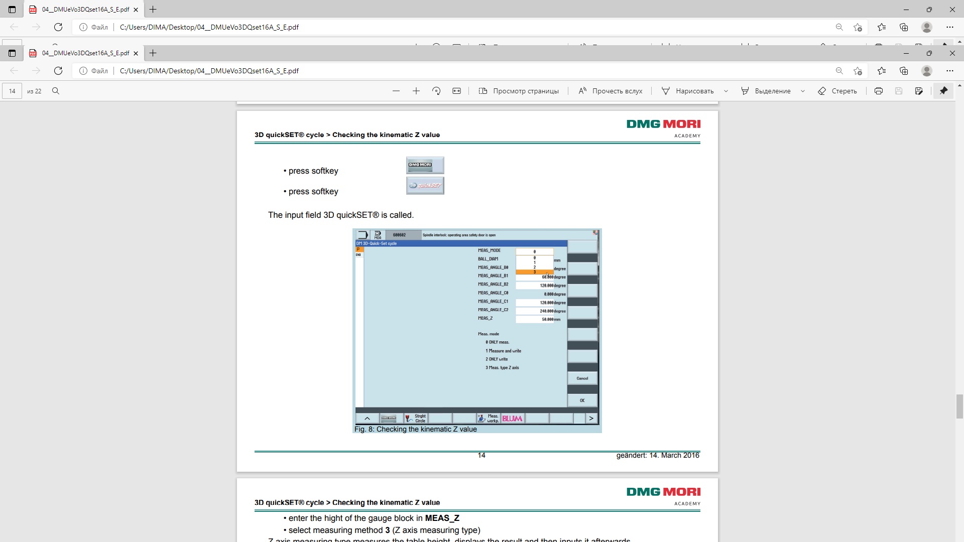This screenshot has height=542, width=964.
Task: Open a new browser tab
Action: (153, 53)
